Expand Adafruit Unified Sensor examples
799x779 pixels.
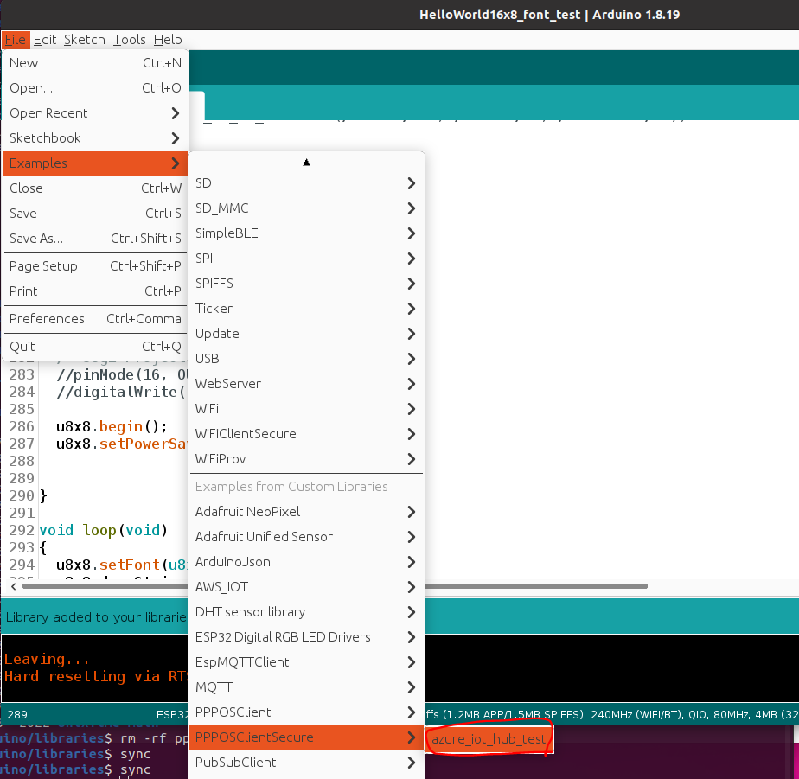click(x=306, y=537)
